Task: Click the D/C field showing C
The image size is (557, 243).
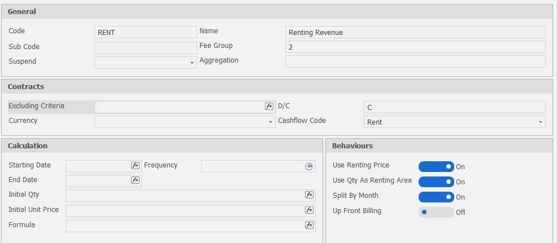Action: coord(455,107)
